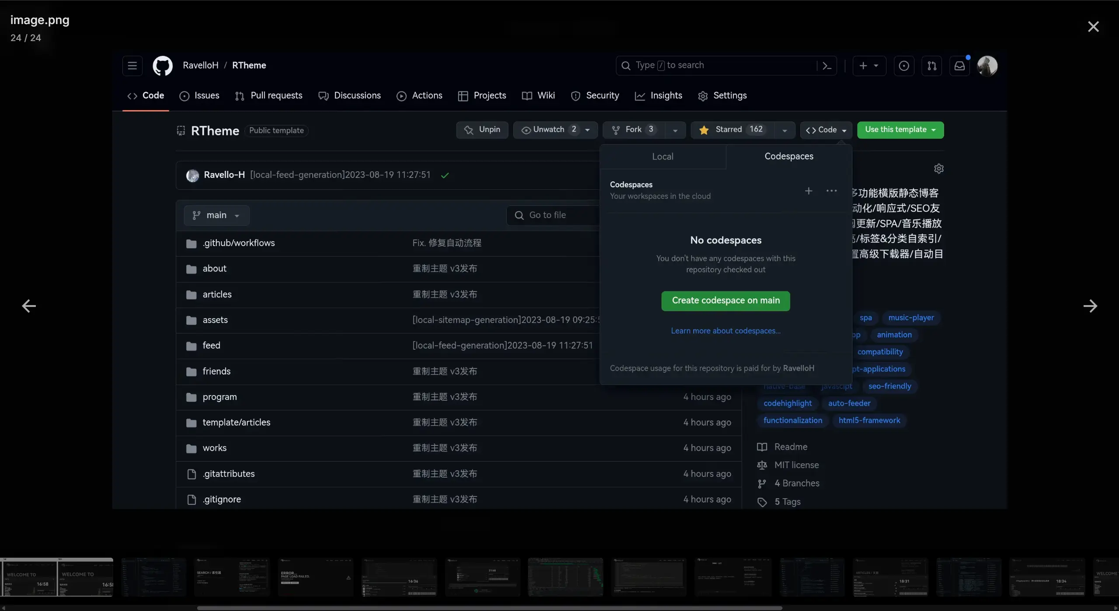Image resolution: width=1119 pixels, height=611 pixels.
Task: Open the hamburger navigation menu
Action: click(x=132, y=66)
